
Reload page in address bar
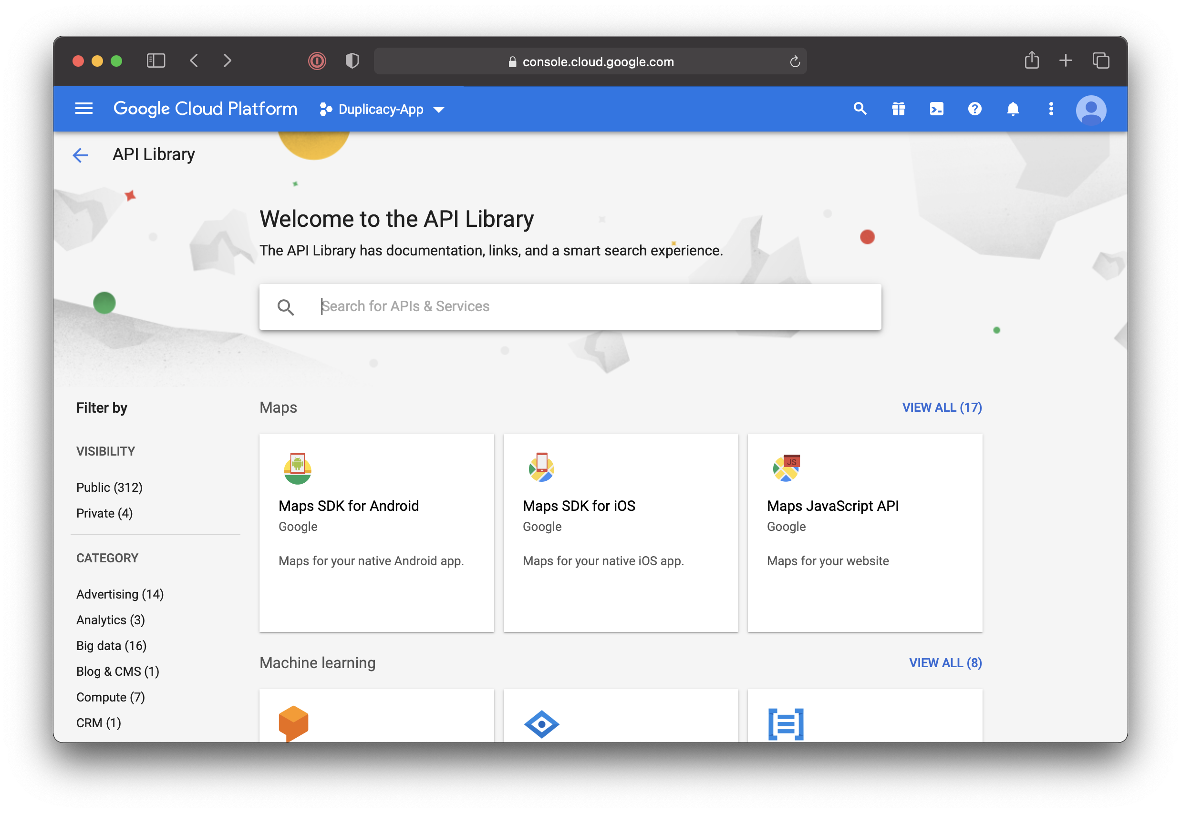(x=795, y=61)
